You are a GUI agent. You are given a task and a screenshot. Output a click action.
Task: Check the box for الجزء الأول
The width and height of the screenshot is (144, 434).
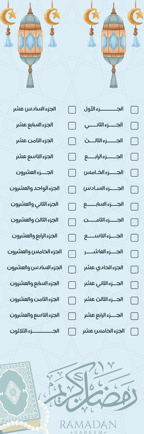coord(134,110)
